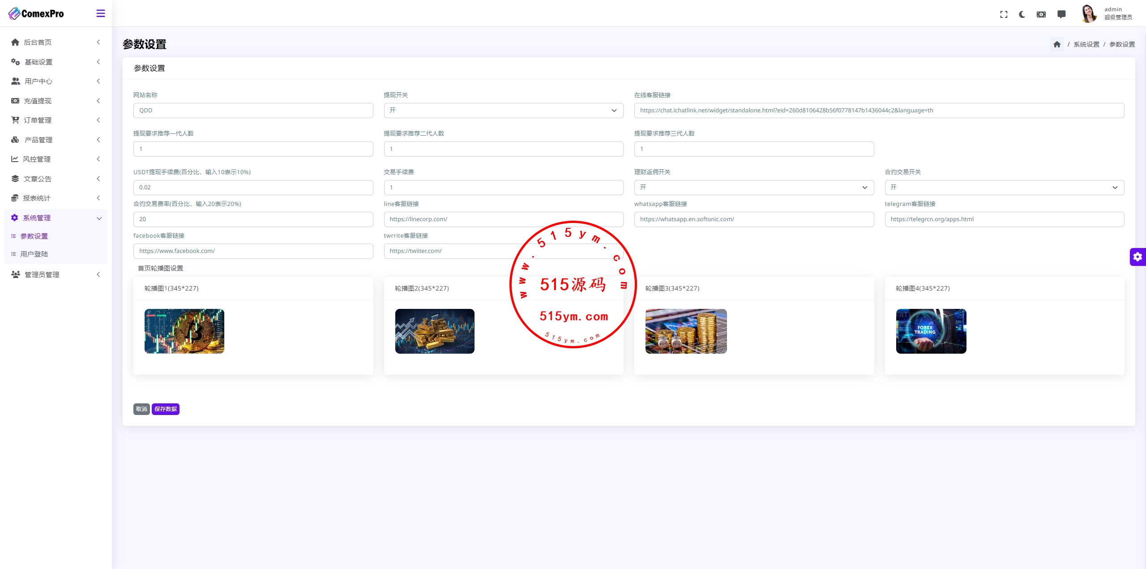Switch to dark mode moon icon

coord(1022,14)
